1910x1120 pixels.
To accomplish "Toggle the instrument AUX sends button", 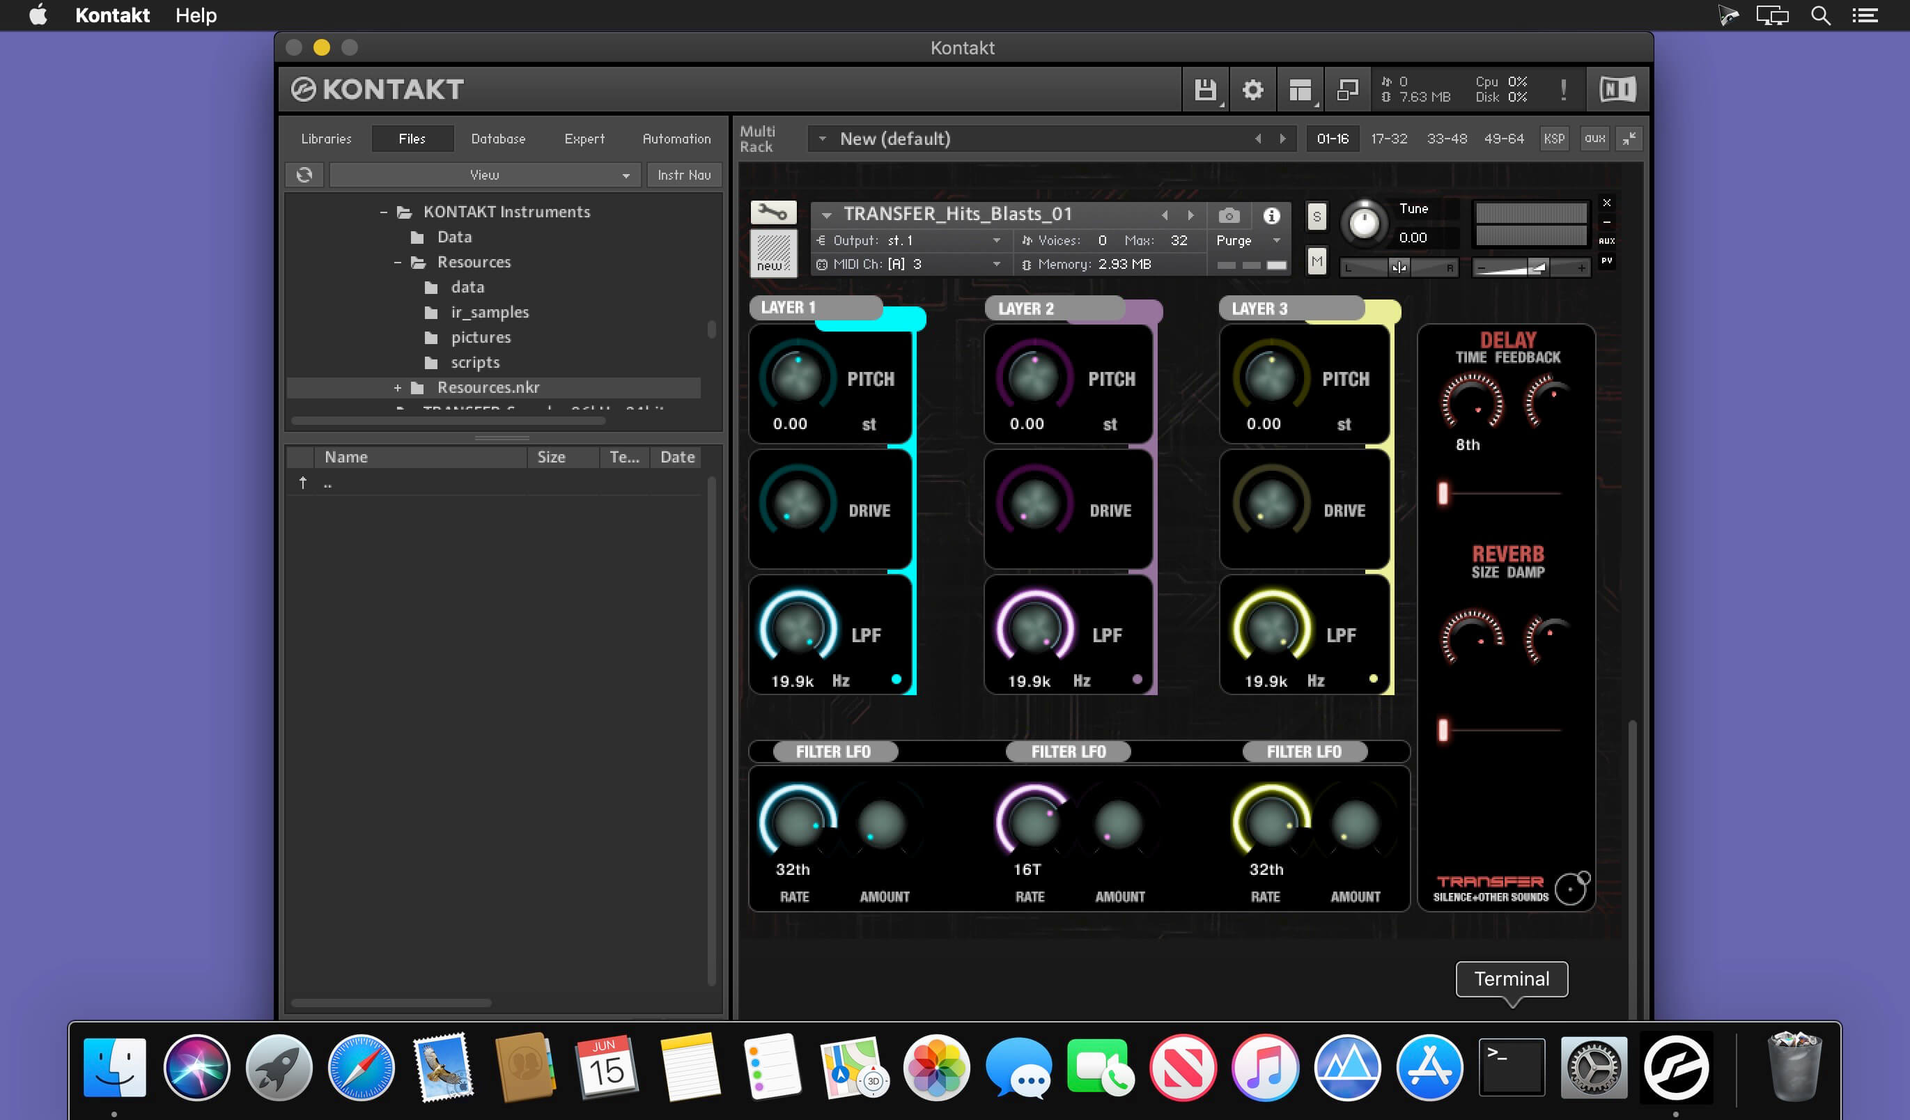I will coord(1607,241).
